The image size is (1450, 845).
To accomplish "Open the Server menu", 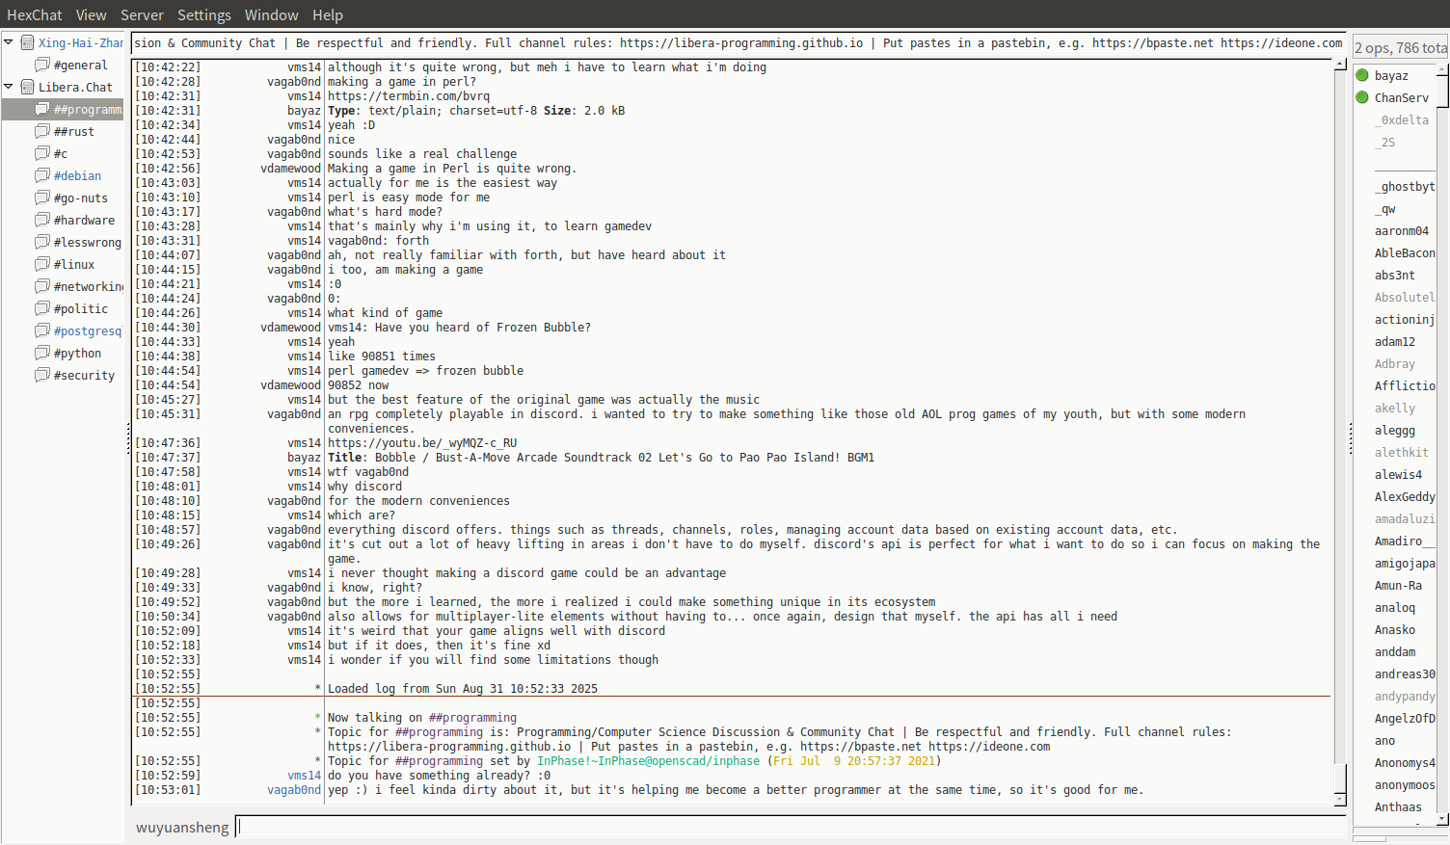I will [x=142, y=14].
